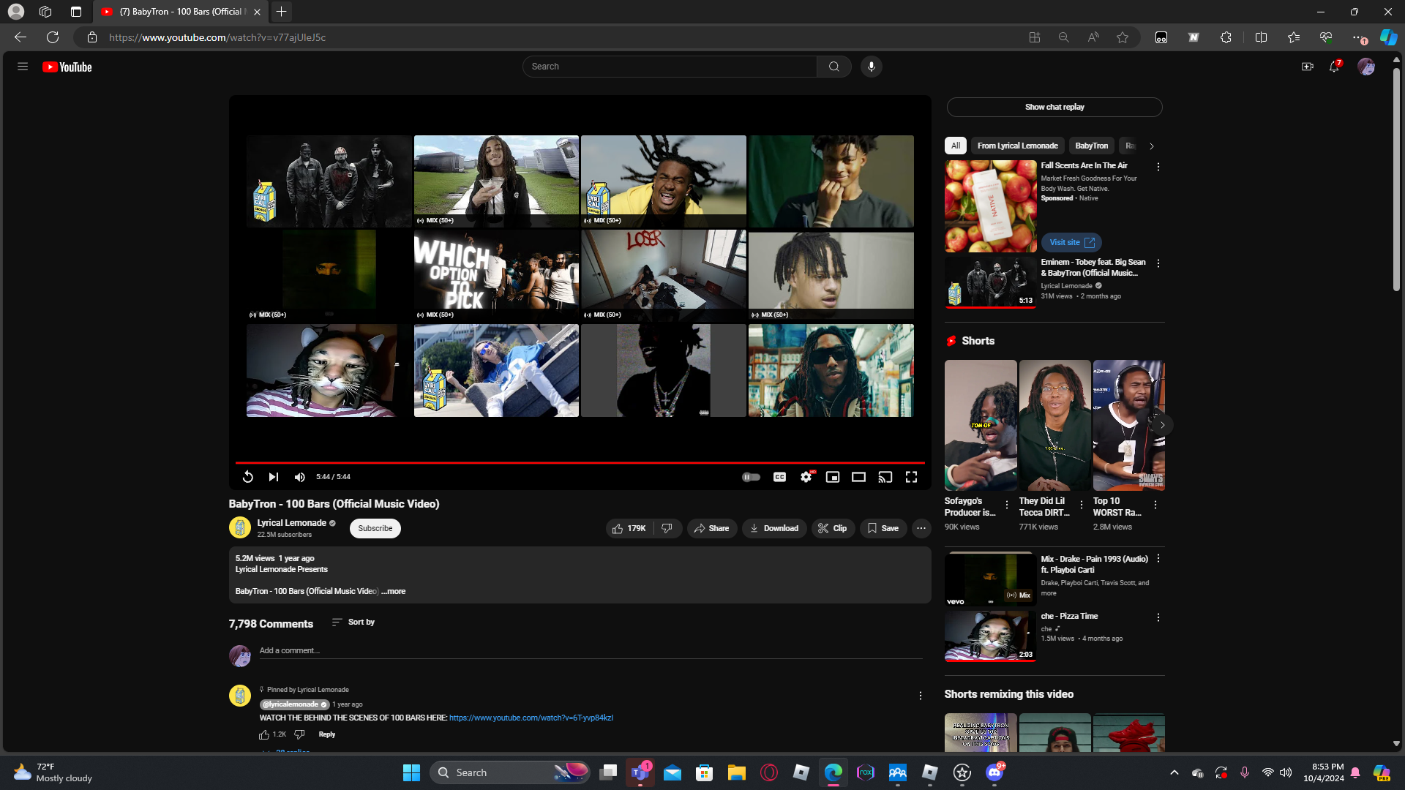Open the Create video button
Screen dimensions: 1405x790
pos(1307,67)
